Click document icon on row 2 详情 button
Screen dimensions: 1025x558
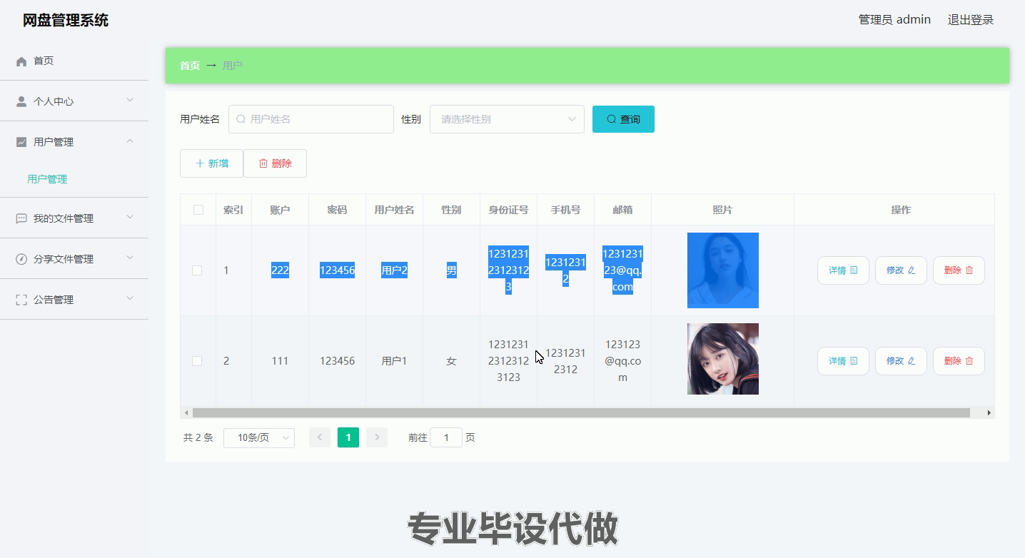tap(854, 361)
